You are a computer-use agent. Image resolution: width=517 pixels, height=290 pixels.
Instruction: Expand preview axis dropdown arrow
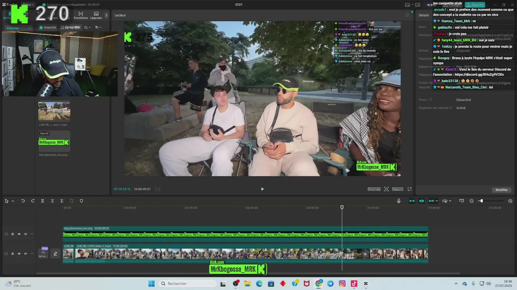(450, 201)
